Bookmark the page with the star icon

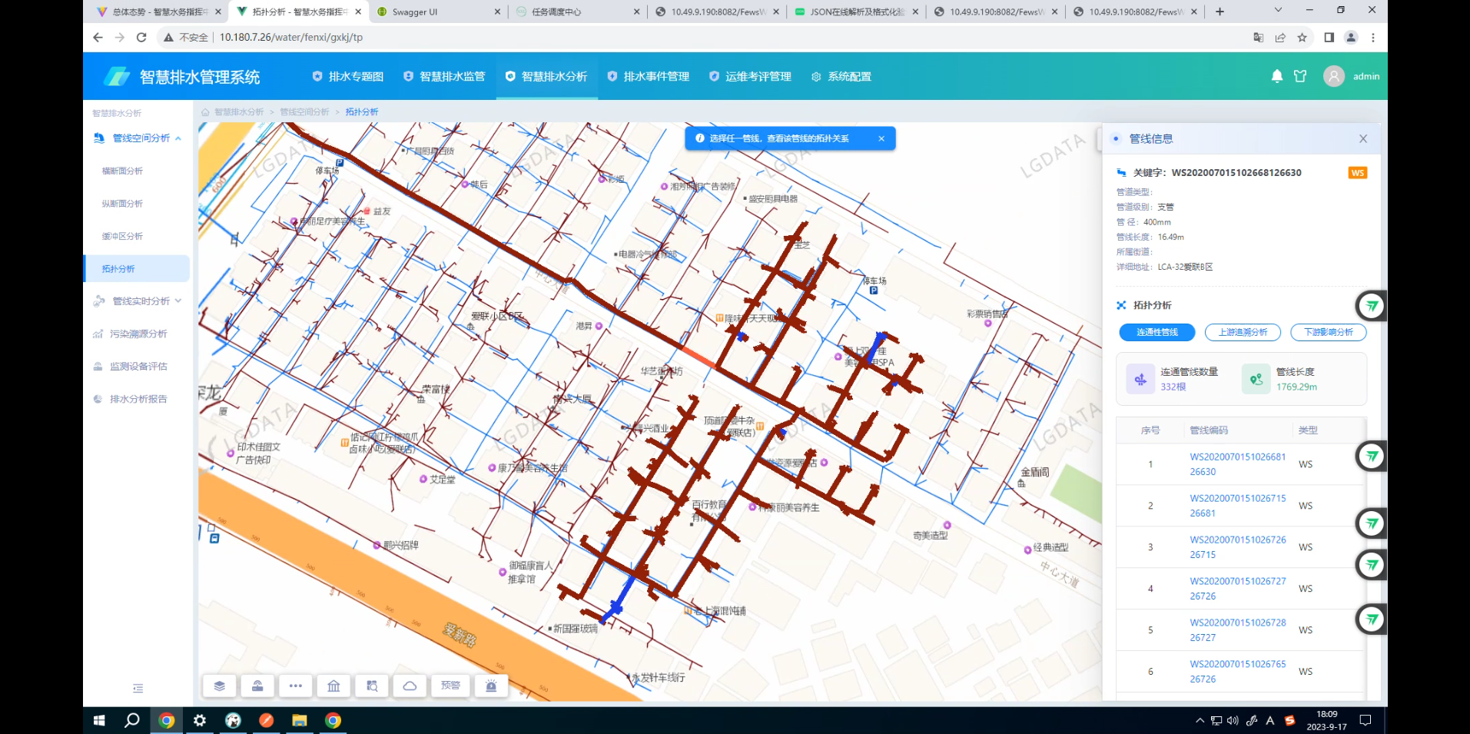[1302, 37]
